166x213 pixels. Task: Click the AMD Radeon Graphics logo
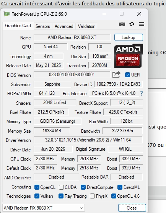(129, 56)
